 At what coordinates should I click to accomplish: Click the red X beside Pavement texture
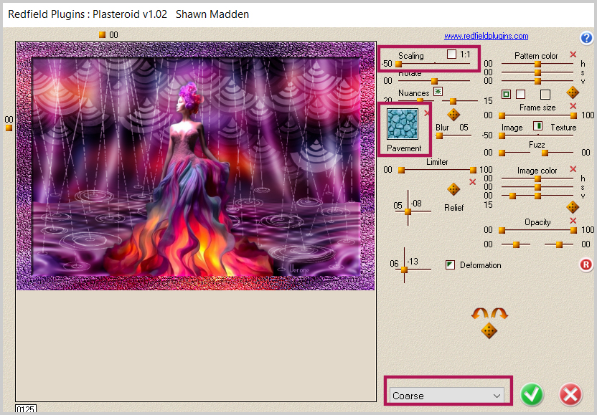427,113
